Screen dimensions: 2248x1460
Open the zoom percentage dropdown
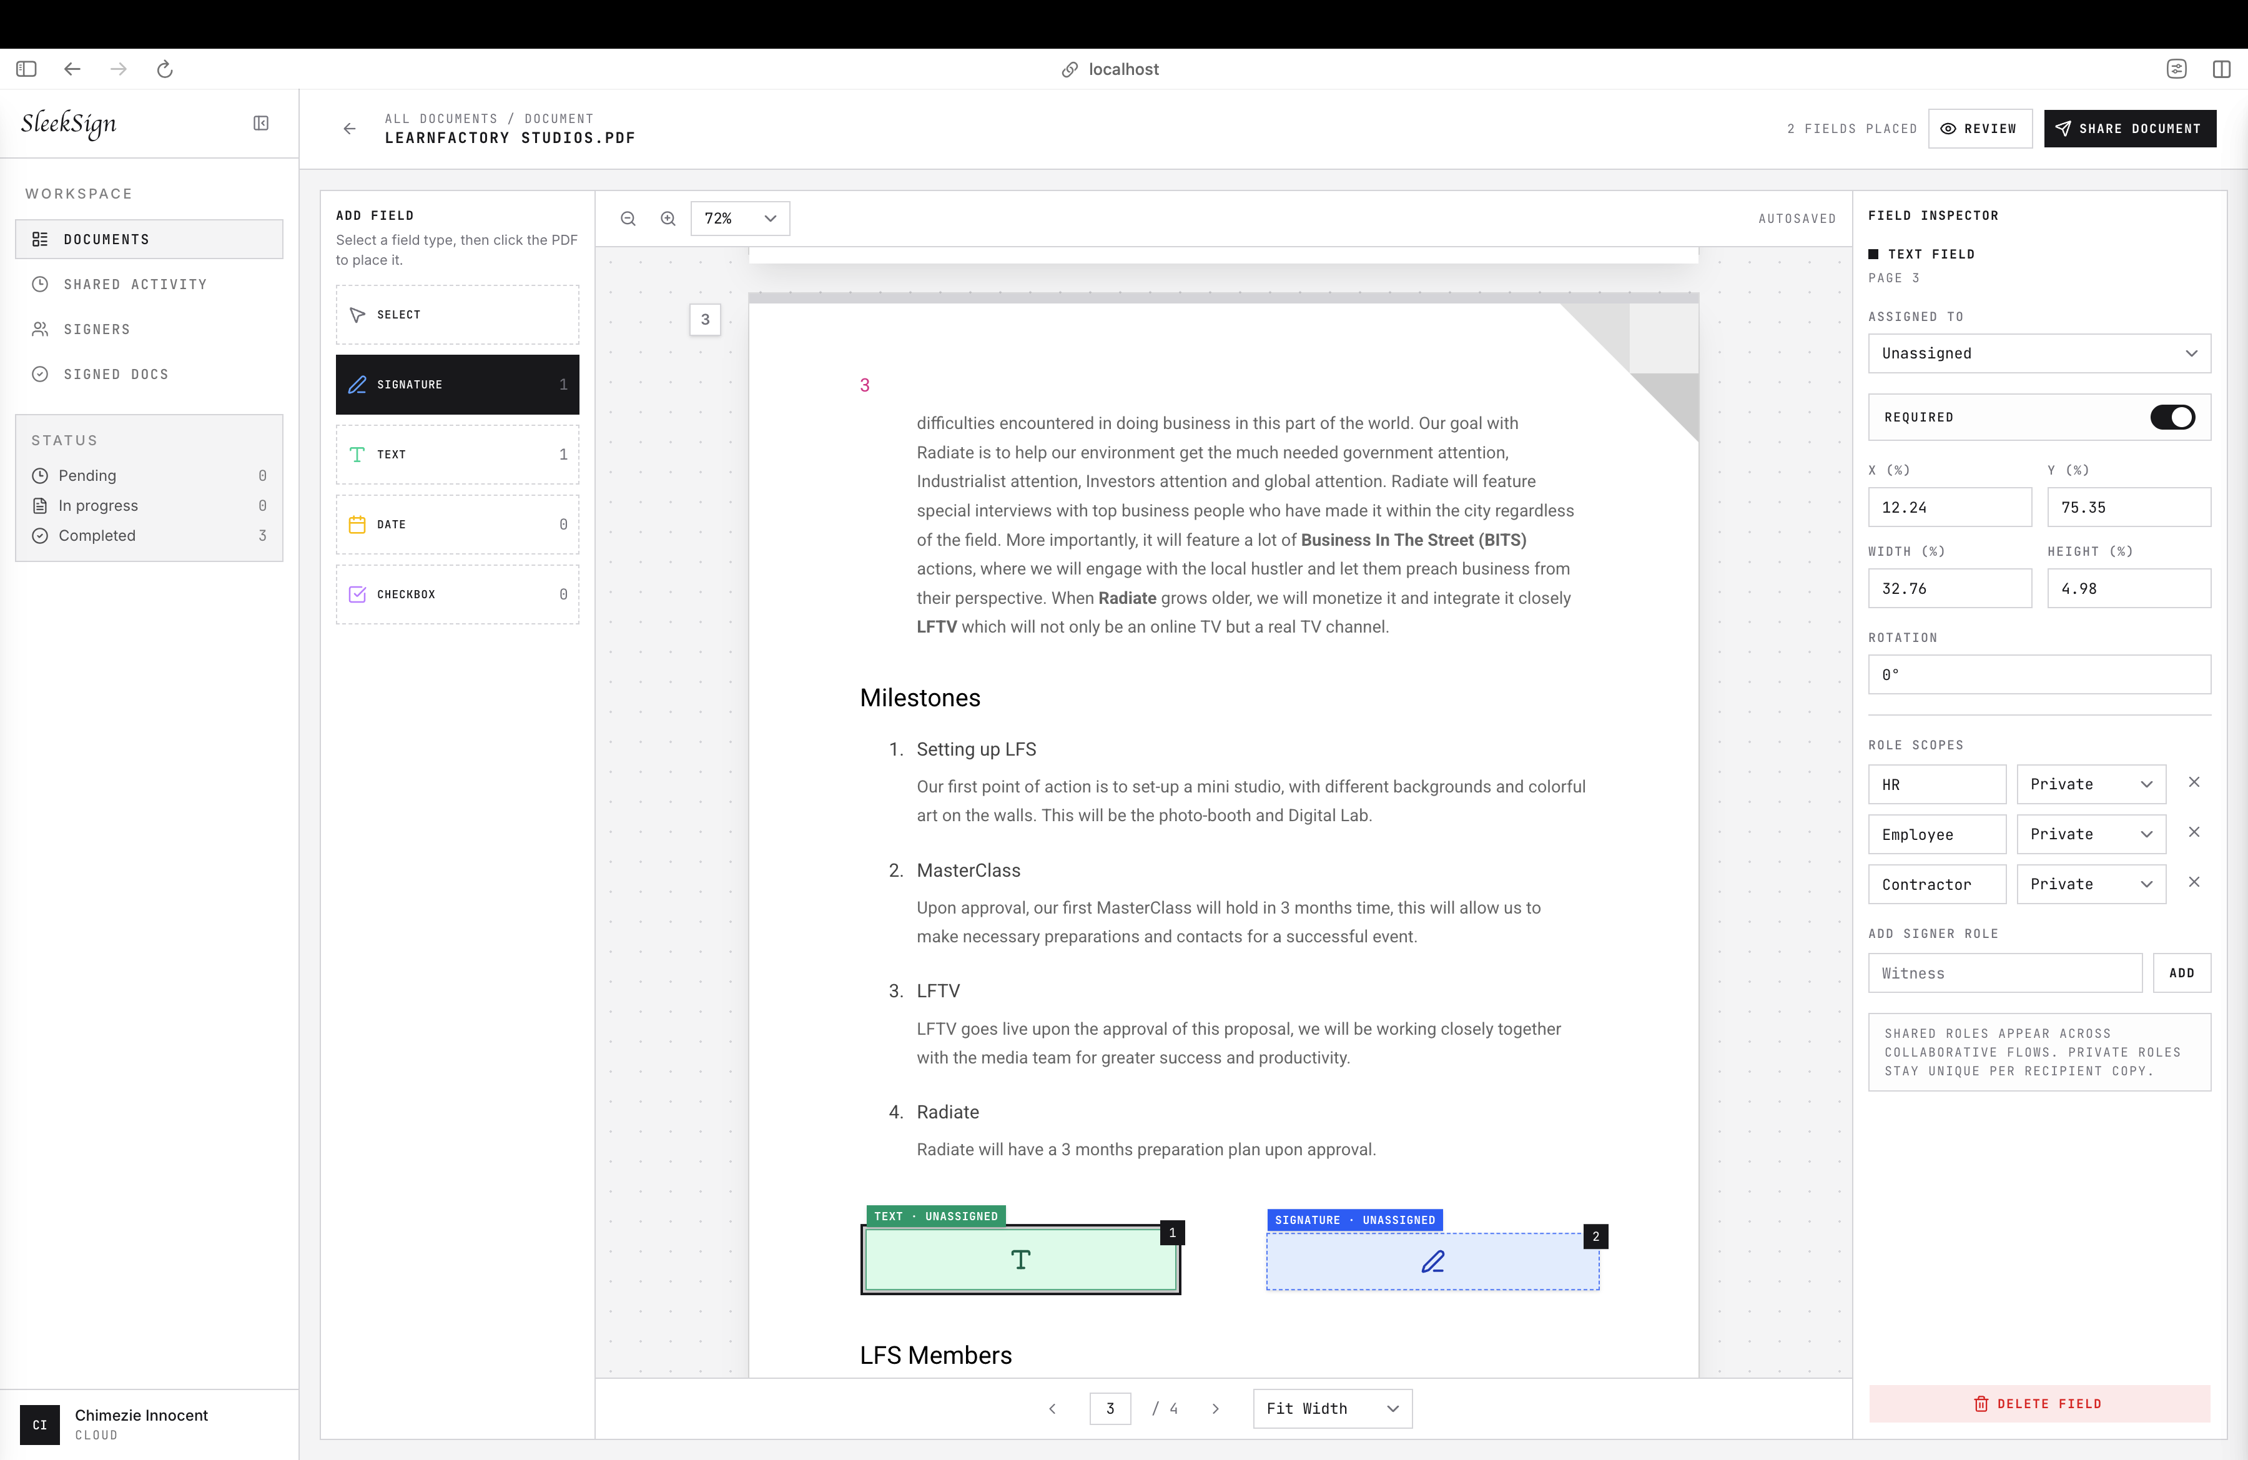[739, 218]
